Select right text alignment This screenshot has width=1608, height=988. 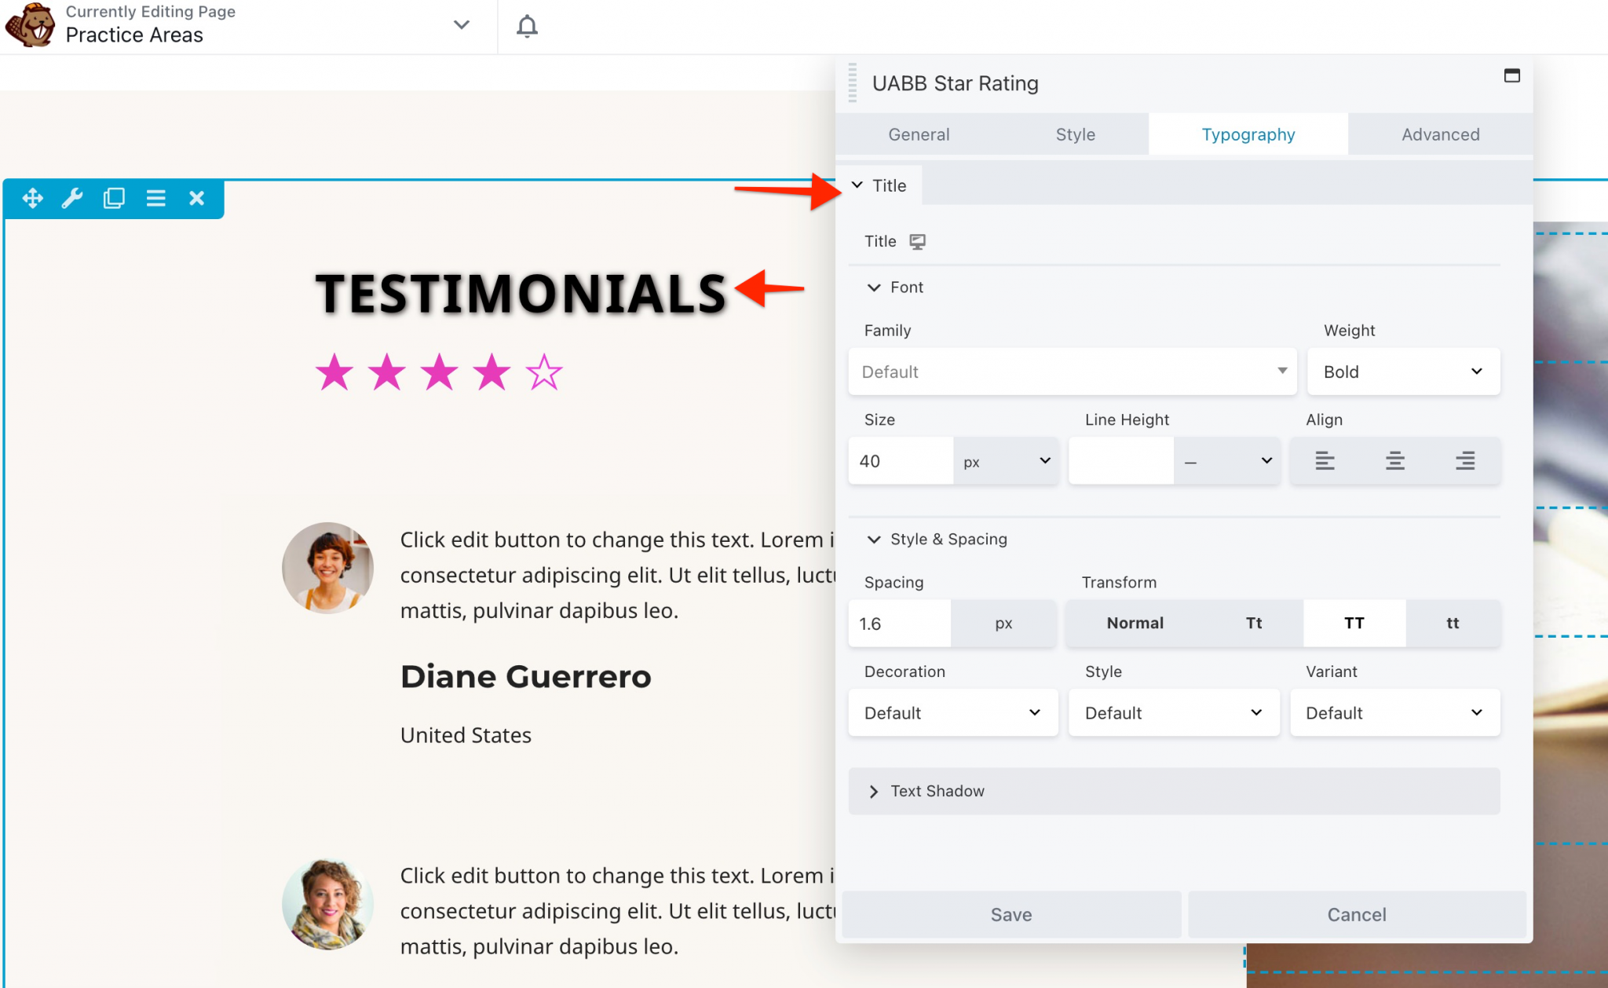[x=1465, y=461]
